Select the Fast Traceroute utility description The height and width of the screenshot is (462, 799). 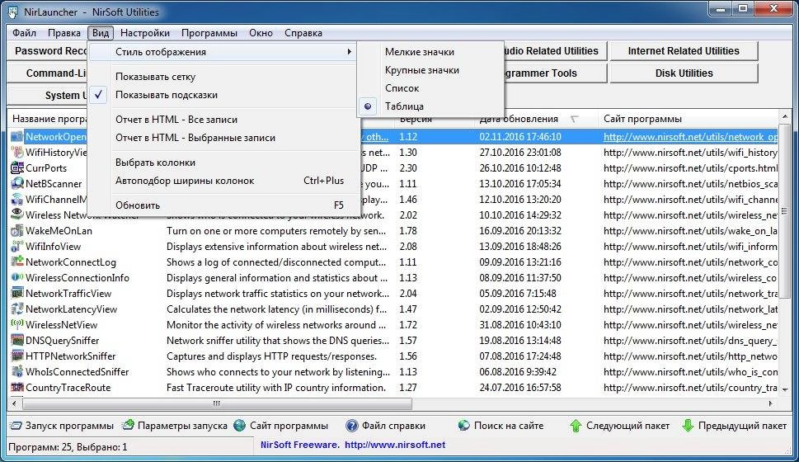[275, 388]
